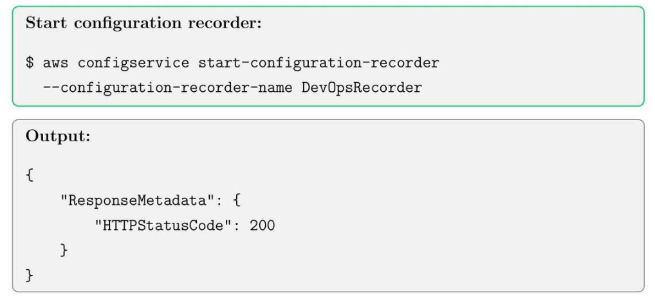The image size is (655, 307).
Task: Click the indented inner closing brace
Action: [x=64, y=250]
